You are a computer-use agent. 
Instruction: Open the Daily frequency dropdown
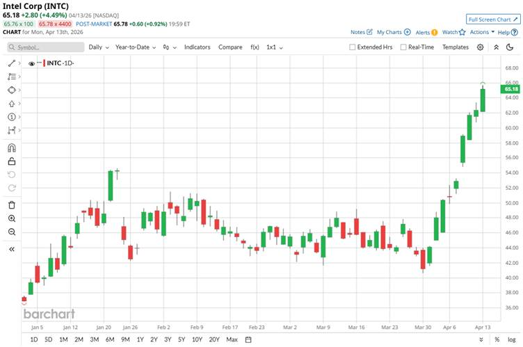99,47
